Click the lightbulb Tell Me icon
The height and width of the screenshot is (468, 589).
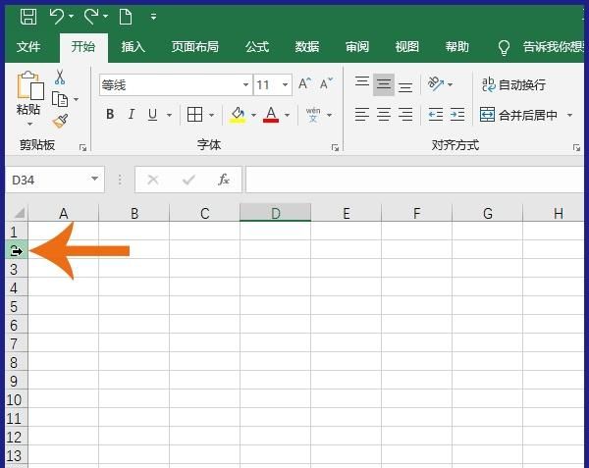click(x=504, y=48)
